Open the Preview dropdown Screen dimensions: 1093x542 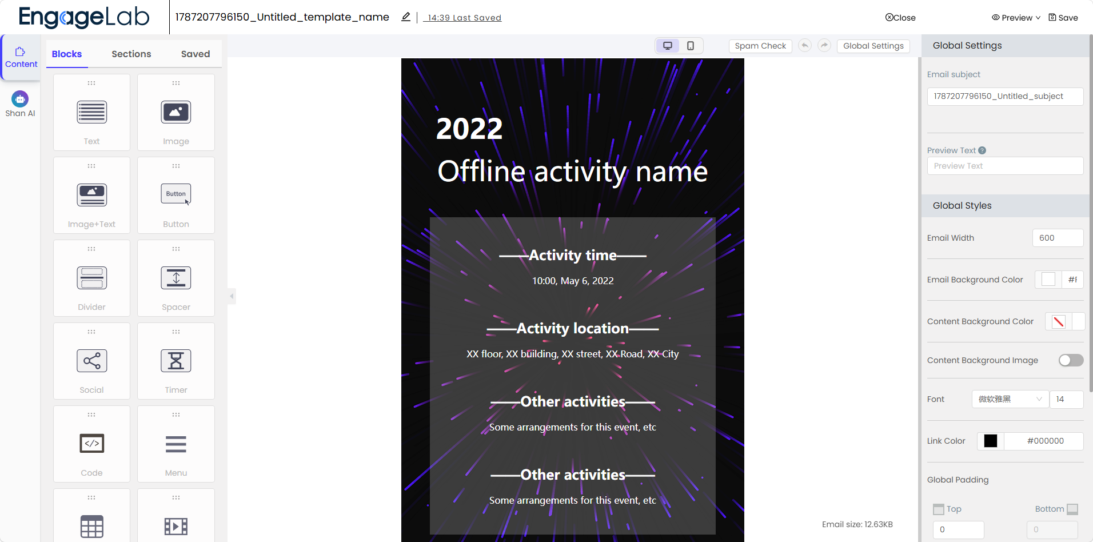pos(1016,18)
